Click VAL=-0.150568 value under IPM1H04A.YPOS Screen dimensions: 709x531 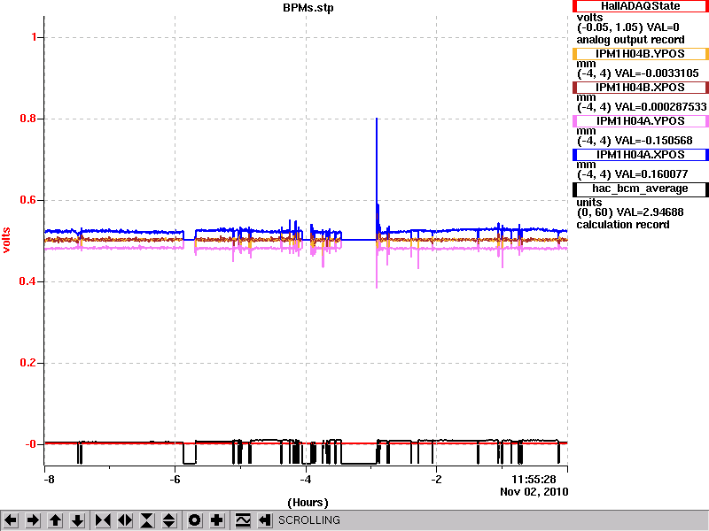pos(654,141)
